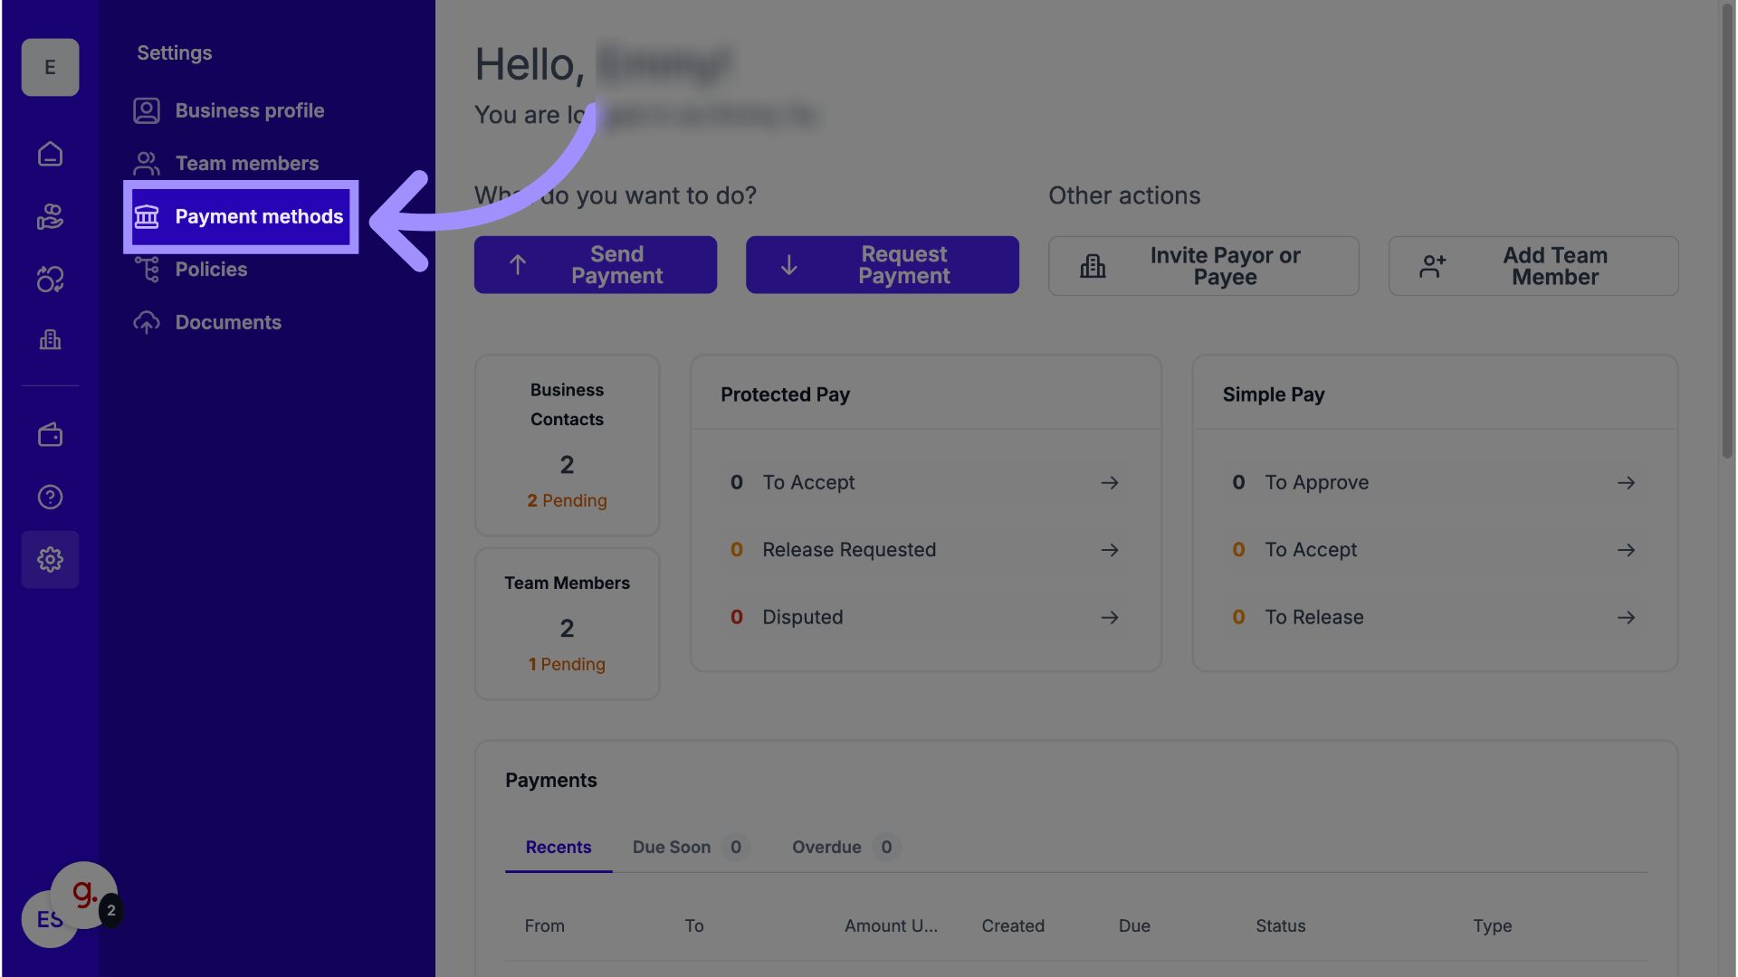Expand the Disputed row arrow in Protected Pay
The width and height of the screenshot is (1738, 977).
pos(1110,618)
